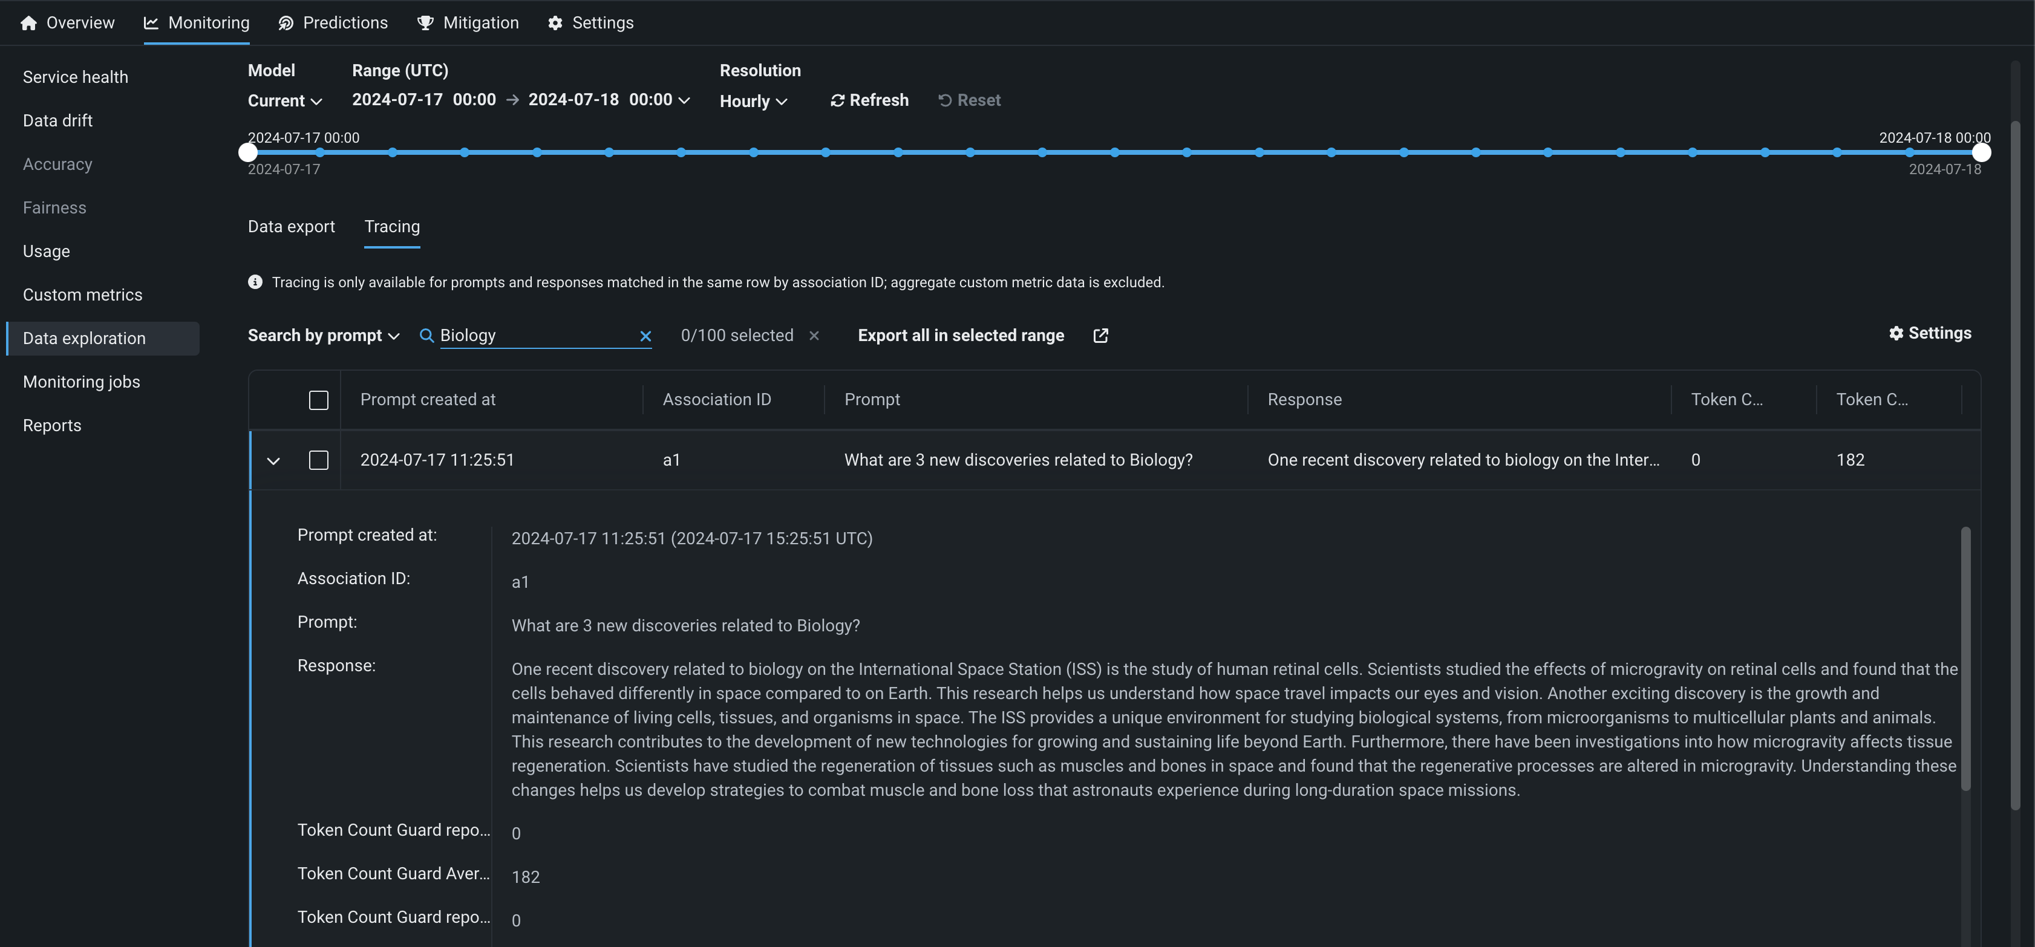
Task: Switch to the Data export tab
Action: pyautogui.click(x=292, y=227)
